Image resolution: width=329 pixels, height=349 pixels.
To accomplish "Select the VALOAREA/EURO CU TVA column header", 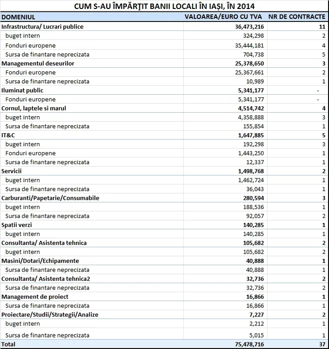I will [x=224, y=17].
